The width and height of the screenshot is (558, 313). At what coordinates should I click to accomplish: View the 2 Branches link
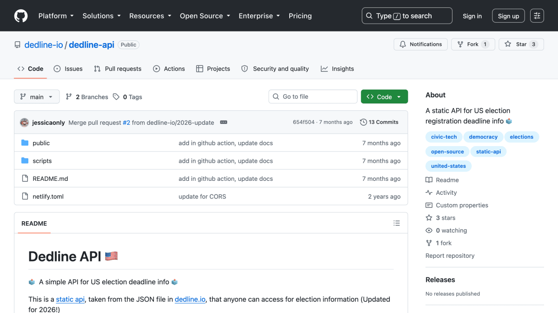pos(87,97)
